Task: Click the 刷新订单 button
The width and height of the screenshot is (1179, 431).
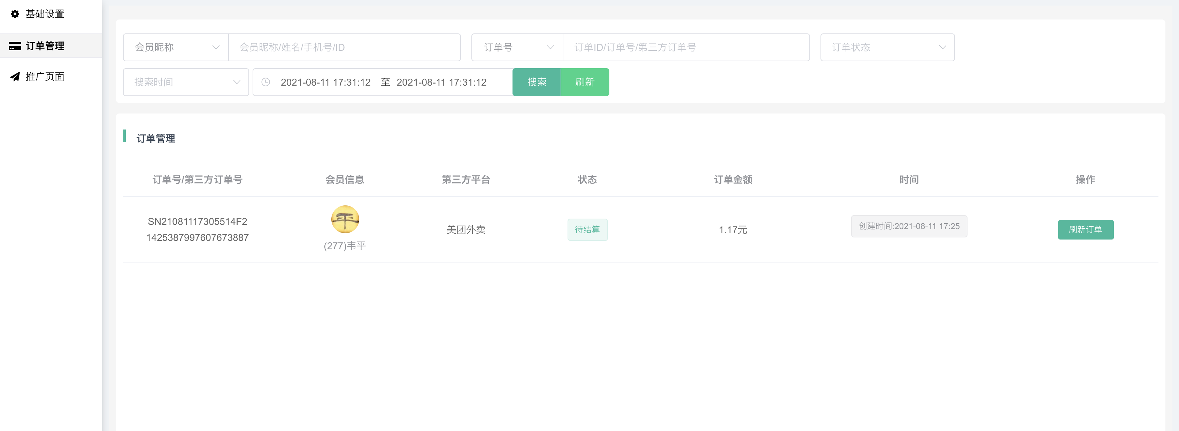Action: point(1085,230)
